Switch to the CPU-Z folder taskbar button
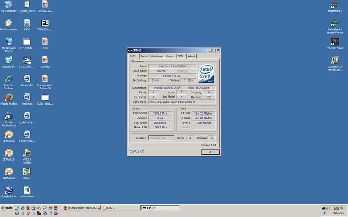348x217 pixels. tap(121, 208)
